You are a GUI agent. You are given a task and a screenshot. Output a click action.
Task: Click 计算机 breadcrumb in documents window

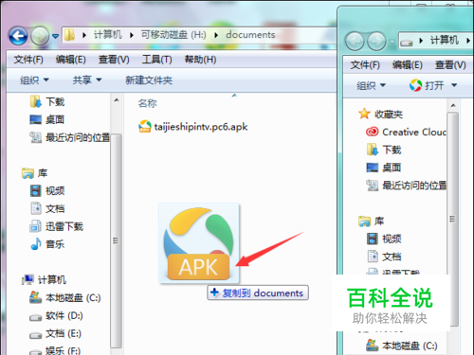coord(108,35)
